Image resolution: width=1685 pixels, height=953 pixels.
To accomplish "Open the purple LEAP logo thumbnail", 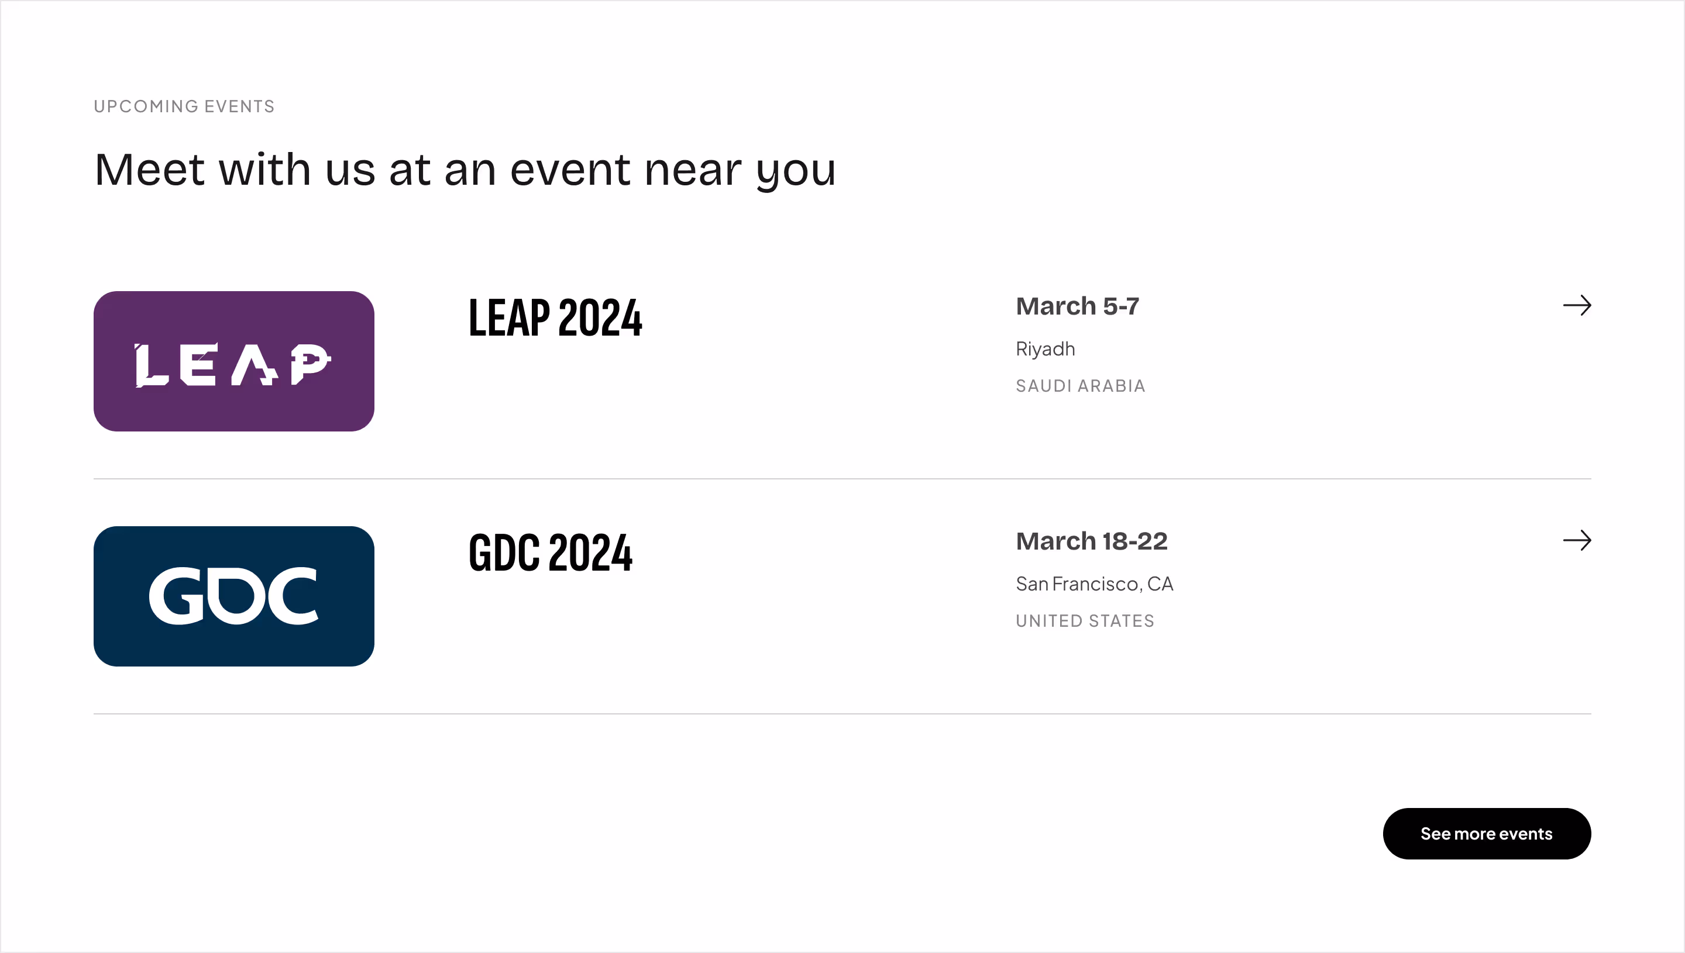I will click(x=234, y=361).
